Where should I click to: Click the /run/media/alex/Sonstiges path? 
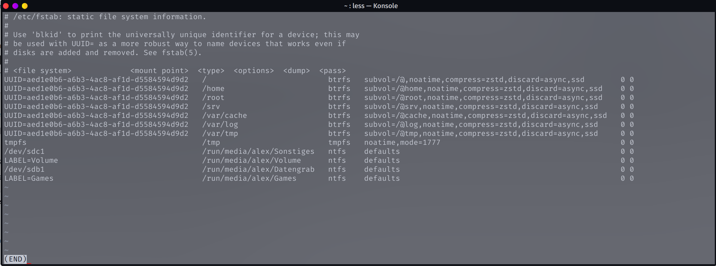pos(258,151)
